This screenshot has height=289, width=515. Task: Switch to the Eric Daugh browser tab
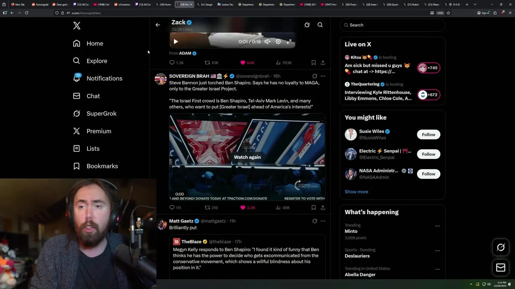(x=204, y=4)
